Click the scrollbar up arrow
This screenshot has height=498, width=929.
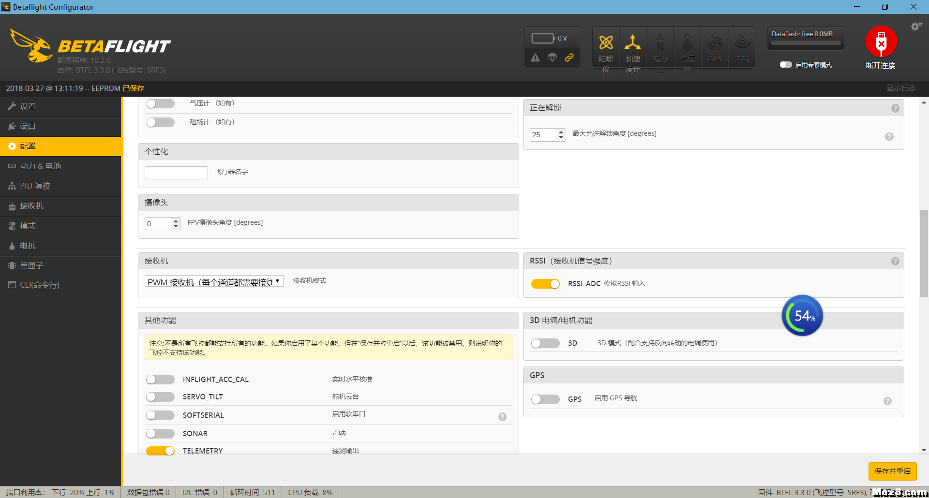[924, 103]
